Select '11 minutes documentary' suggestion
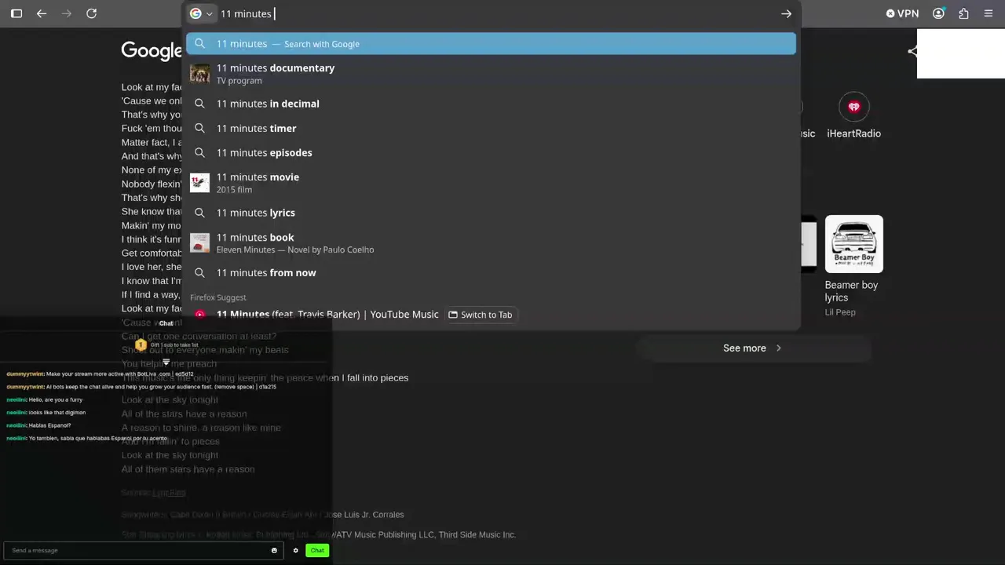The width and height of the screenshot is (1005, 565). pos(491,74)
